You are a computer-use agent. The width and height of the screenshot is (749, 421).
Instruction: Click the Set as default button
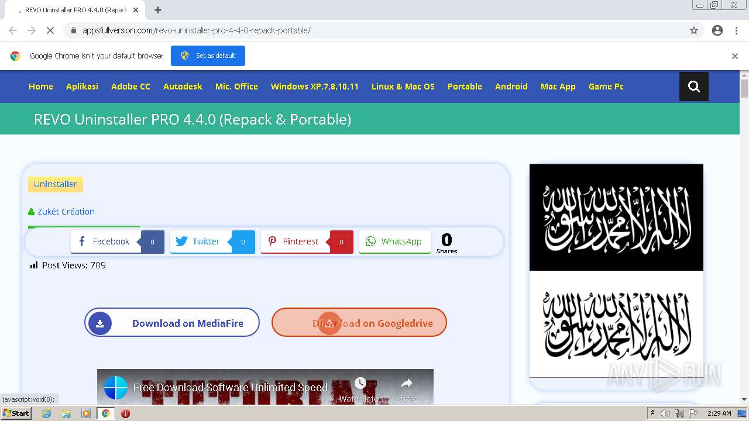(x=208, y=56)
